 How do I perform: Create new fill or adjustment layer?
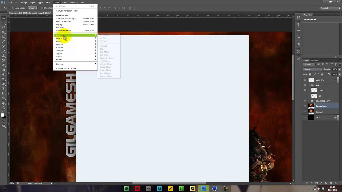coord(321,183)
